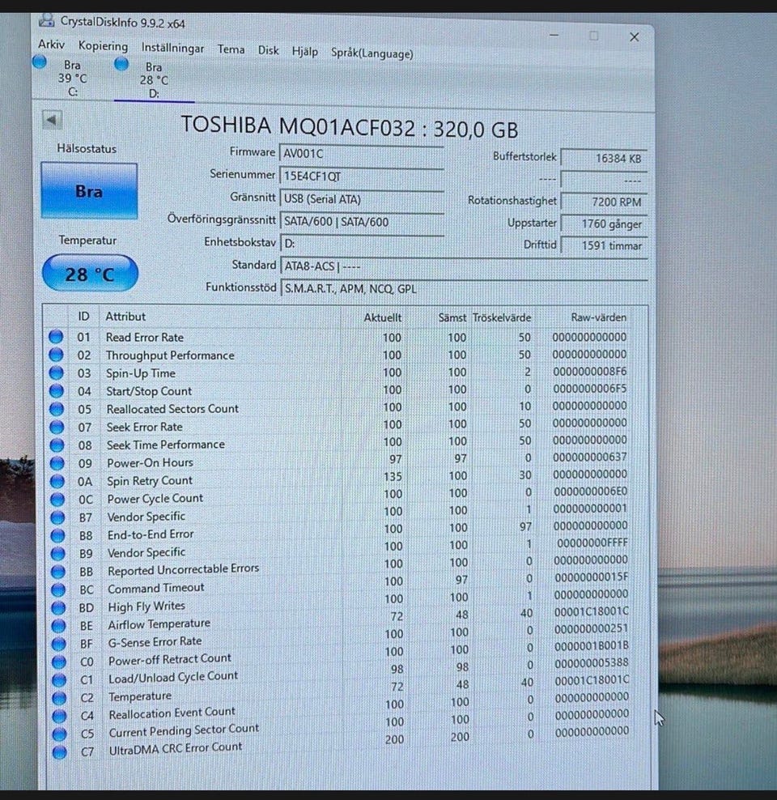Click the Rotationshastighet value 7200 RPM
Image resolution: width=777 pixels, height=800 pixels.
tap(604, 202)
